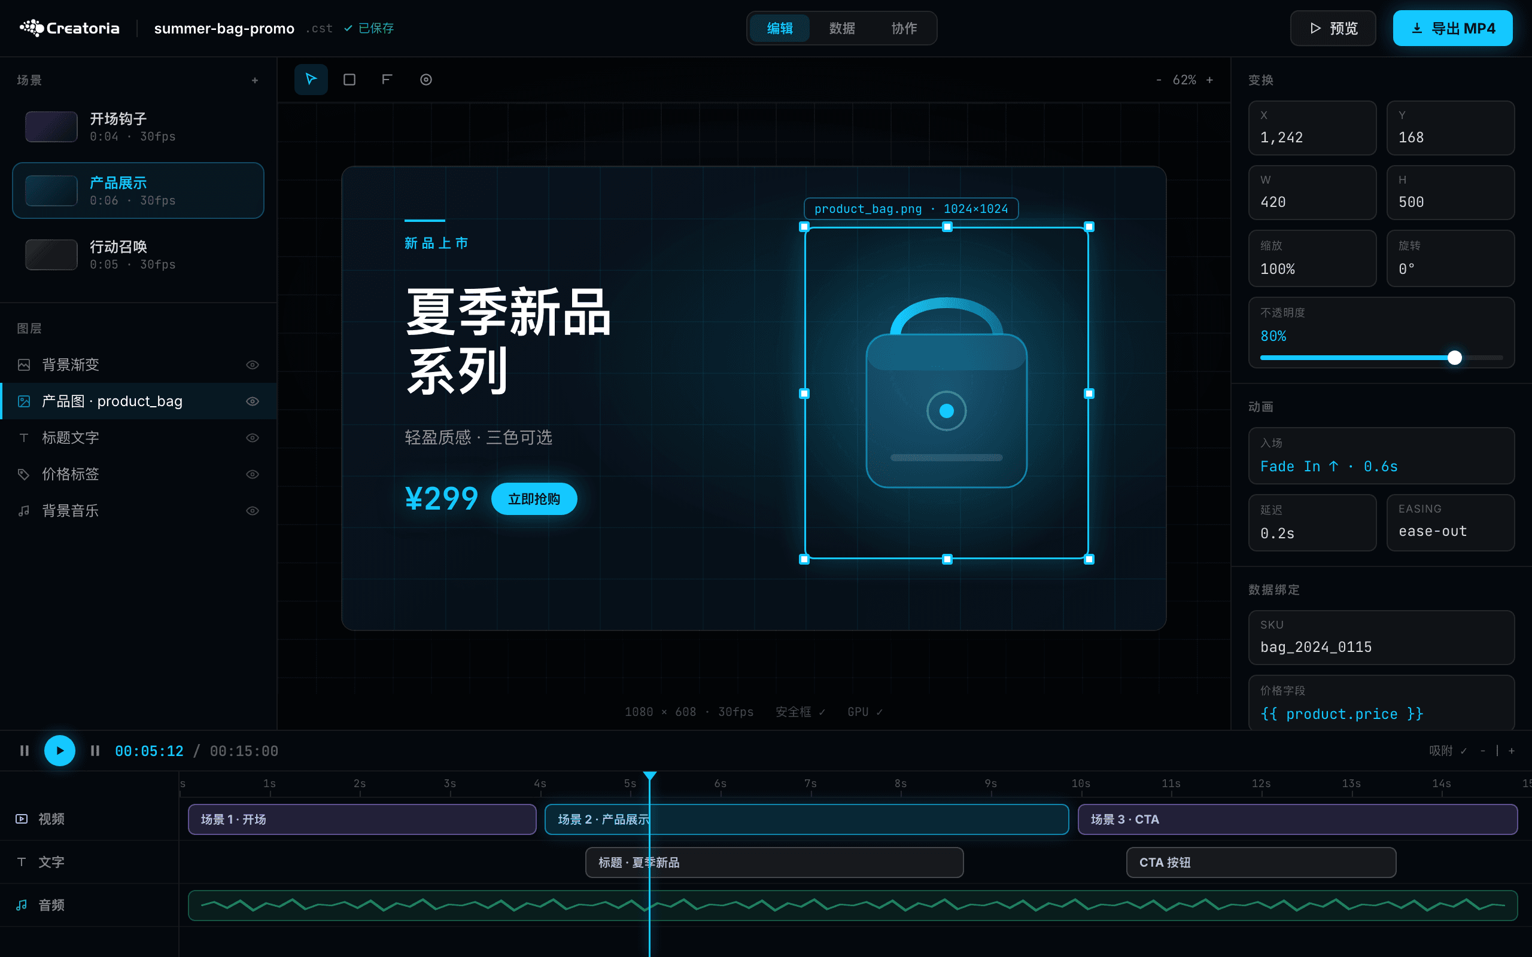Zoom in the canvas from 62%

[1210, 80]
